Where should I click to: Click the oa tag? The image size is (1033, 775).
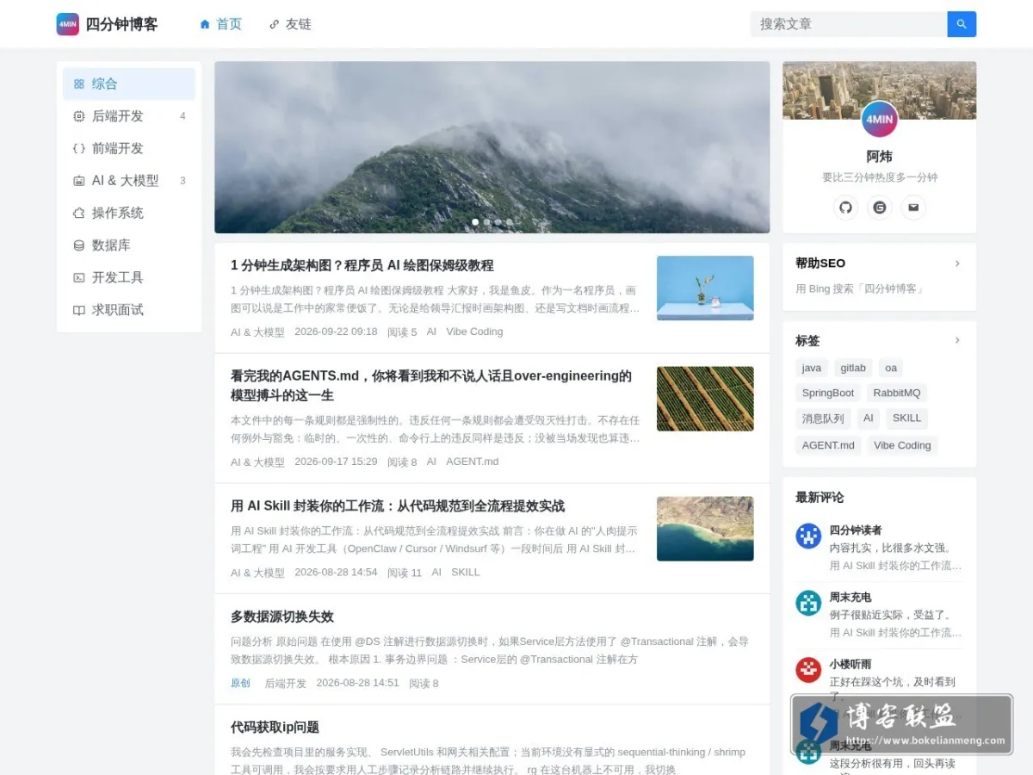891,368
